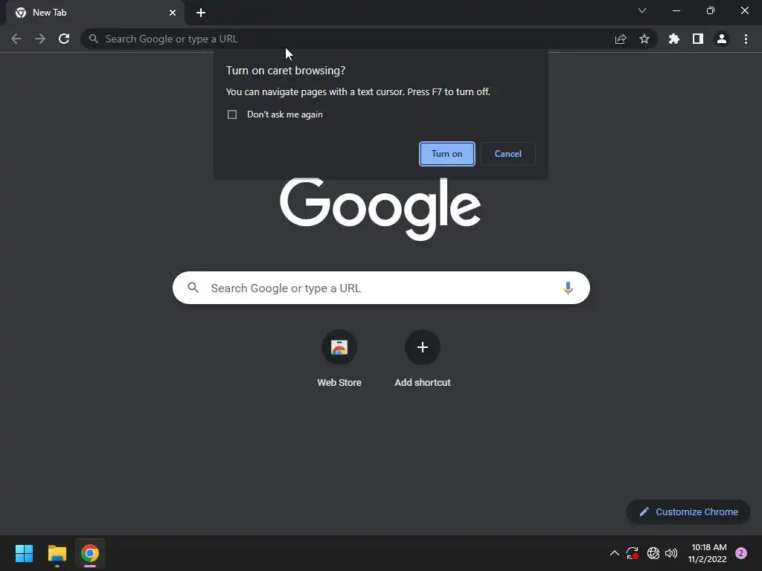
Task: Cancel the caret browsing dialog
Action: 508,154
